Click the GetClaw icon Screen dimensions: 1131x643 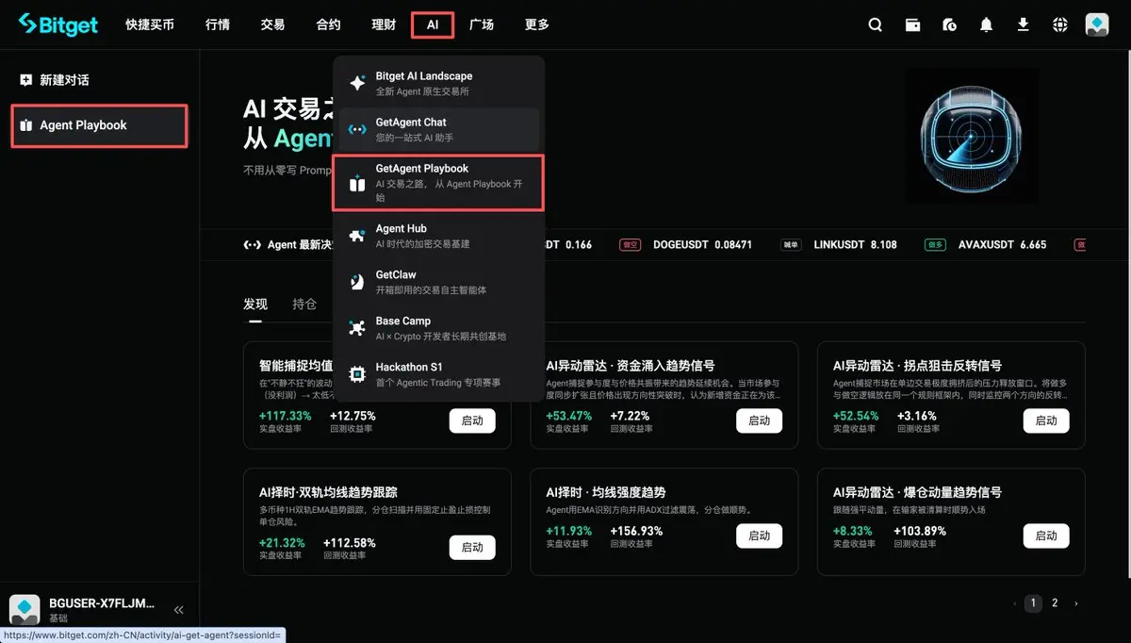[x=357, y=282]
